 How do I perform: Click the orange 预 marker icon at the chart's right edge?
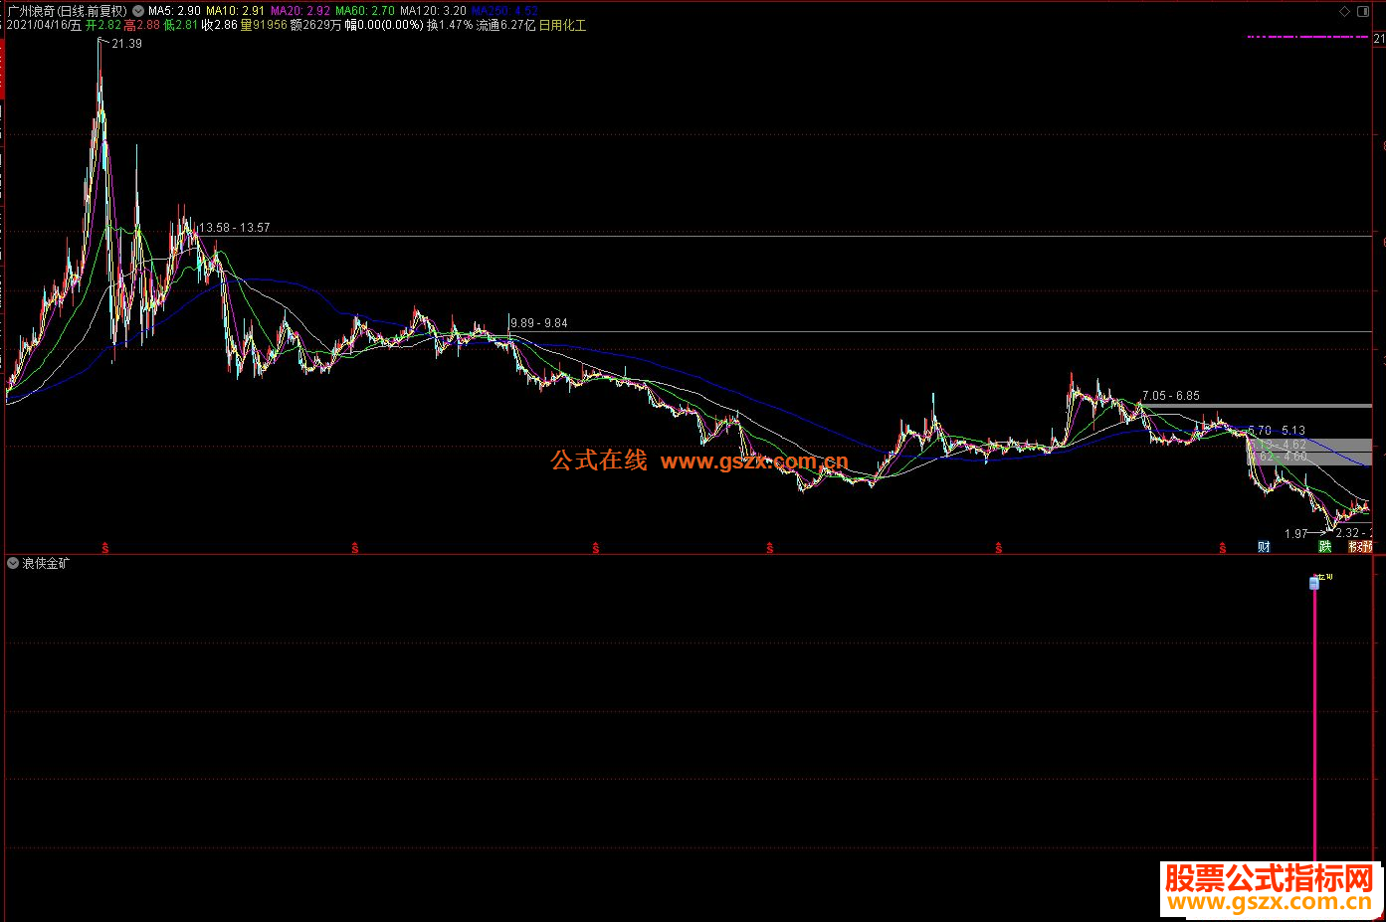click(x=1368, y=547)
